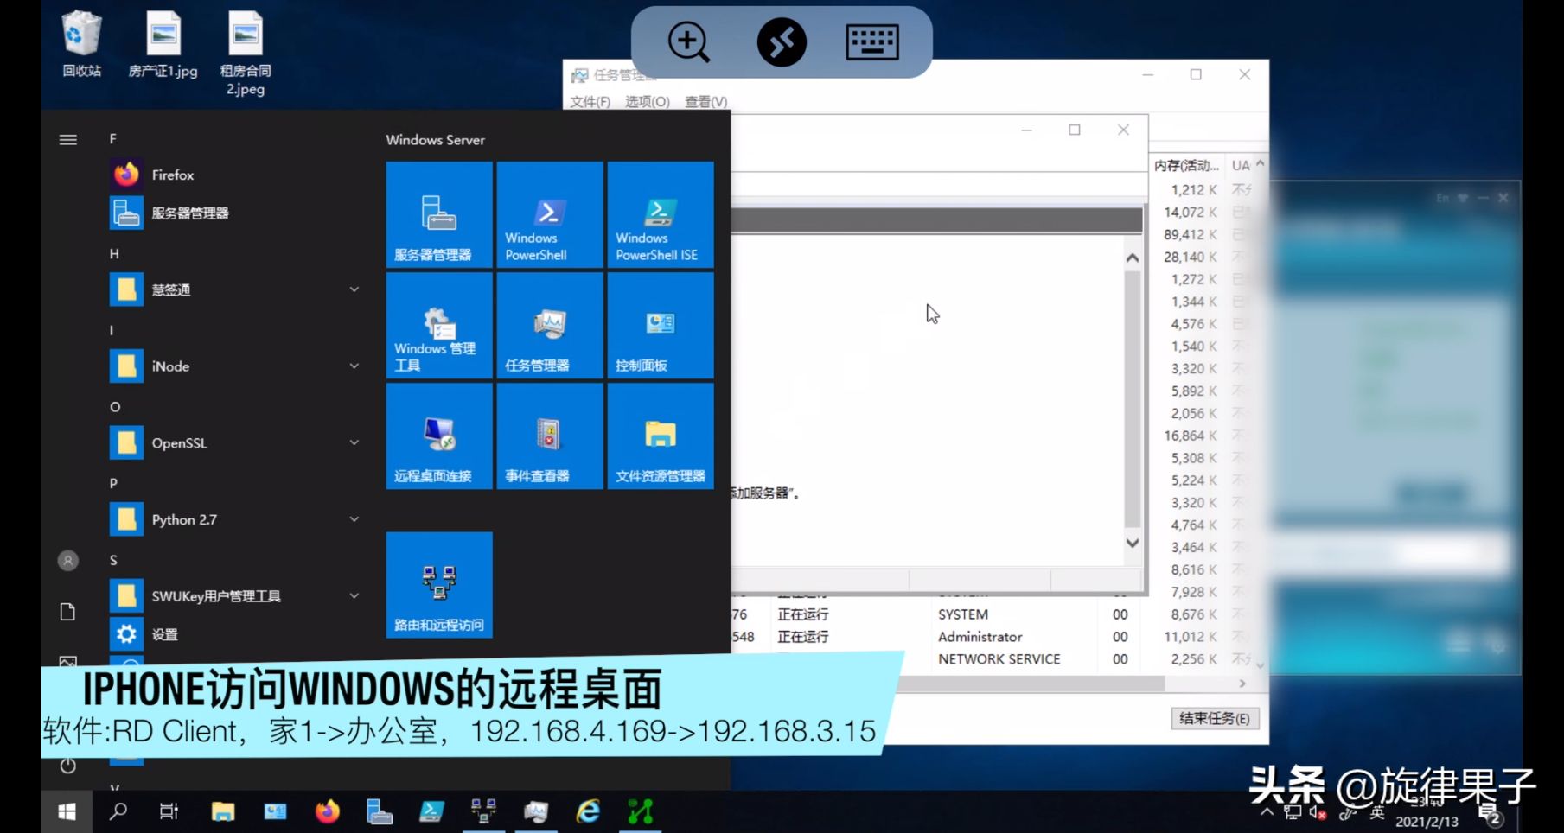Image resolution: width=1564 pixels, height=833 pixels.
Task: Open PowerShell from the taskbar
Action: click(431, 811)
